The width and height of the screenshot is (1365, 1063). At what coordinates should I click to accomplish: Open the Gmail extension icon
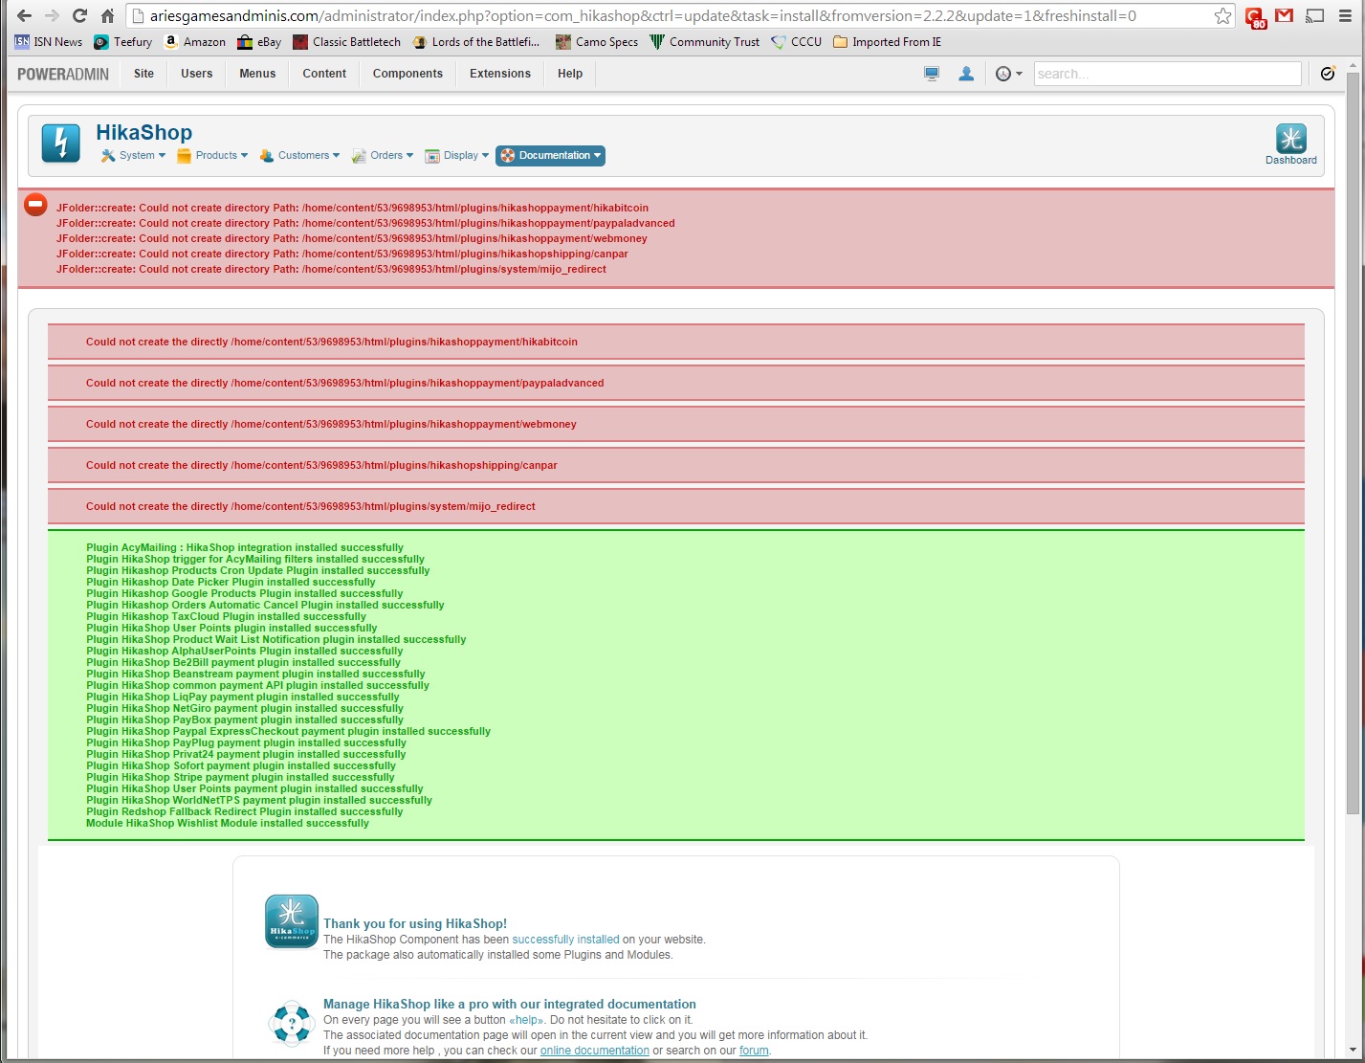pyautogui.click(x=1285, y=15)
